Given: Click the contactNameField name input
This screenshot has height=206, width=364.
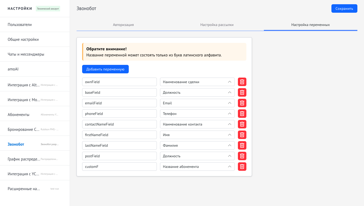Looking at the screenshot, I should [x=119, y=124].
